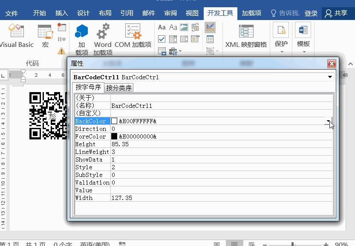Switch to the 布局 ribbon tab
This screenshot has width=355, height=246.
click(105, 13)
